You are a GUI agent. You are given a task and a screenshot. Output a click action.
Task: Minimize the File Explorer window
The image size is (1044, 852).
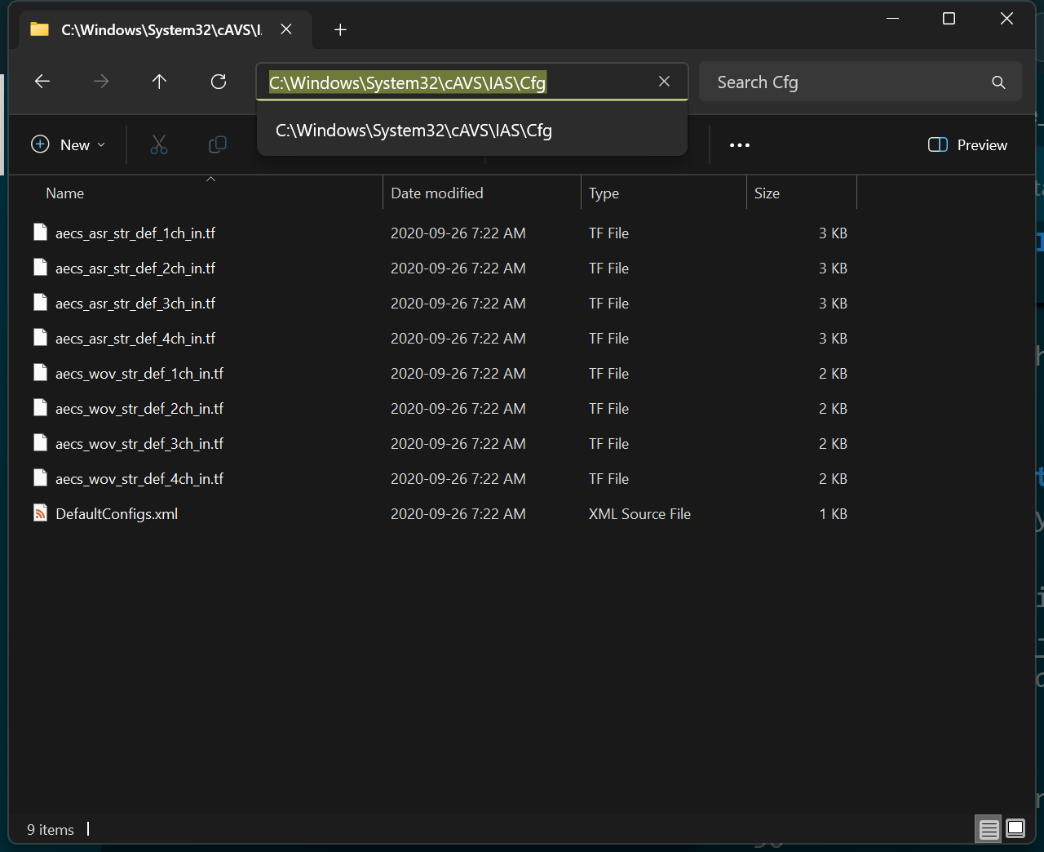[x=892, y=18]
